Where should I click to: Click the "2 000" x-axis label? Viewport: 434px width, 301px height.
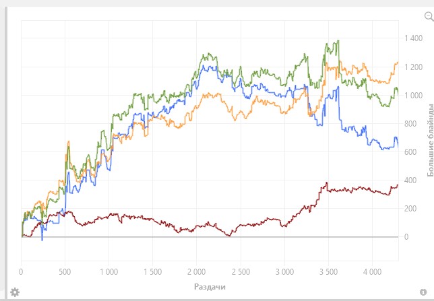(196, 272)
